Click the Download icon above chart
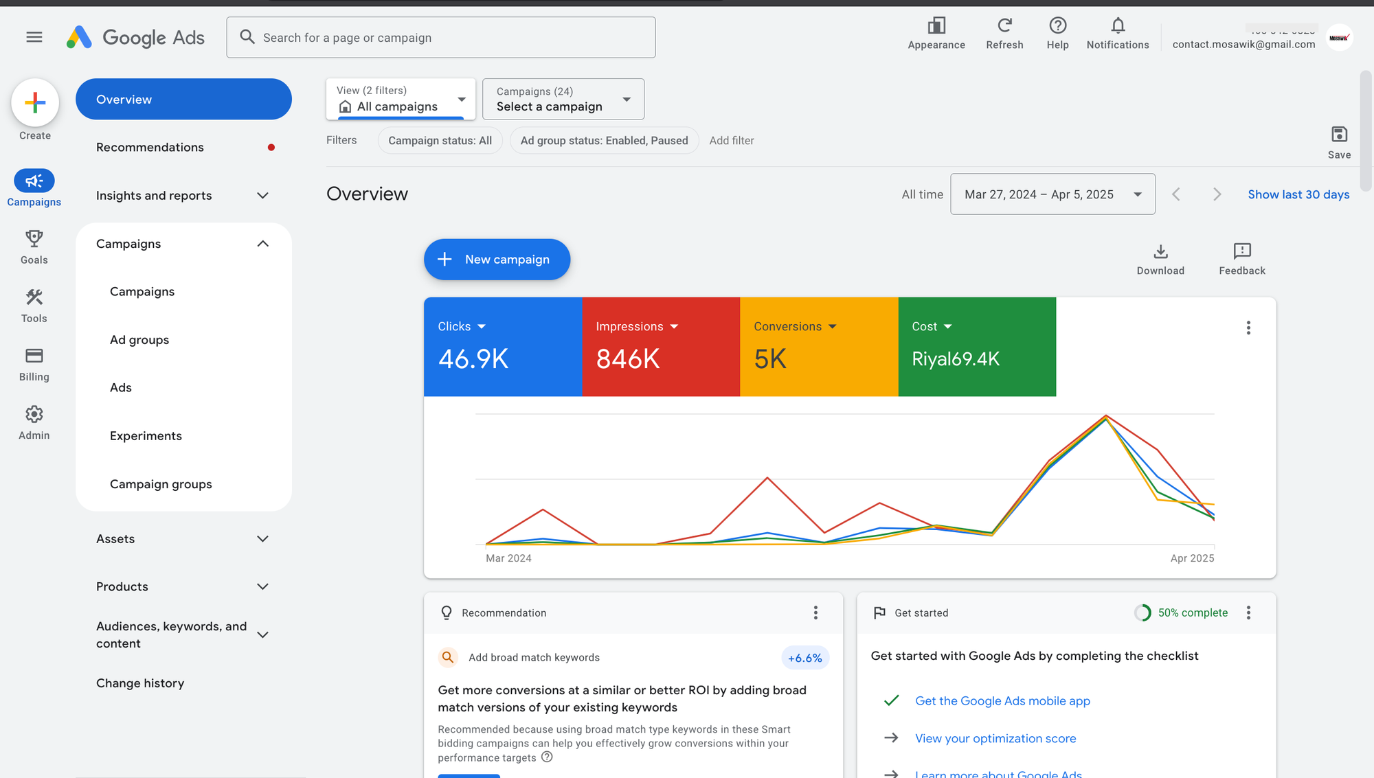 coord(1160,252)
